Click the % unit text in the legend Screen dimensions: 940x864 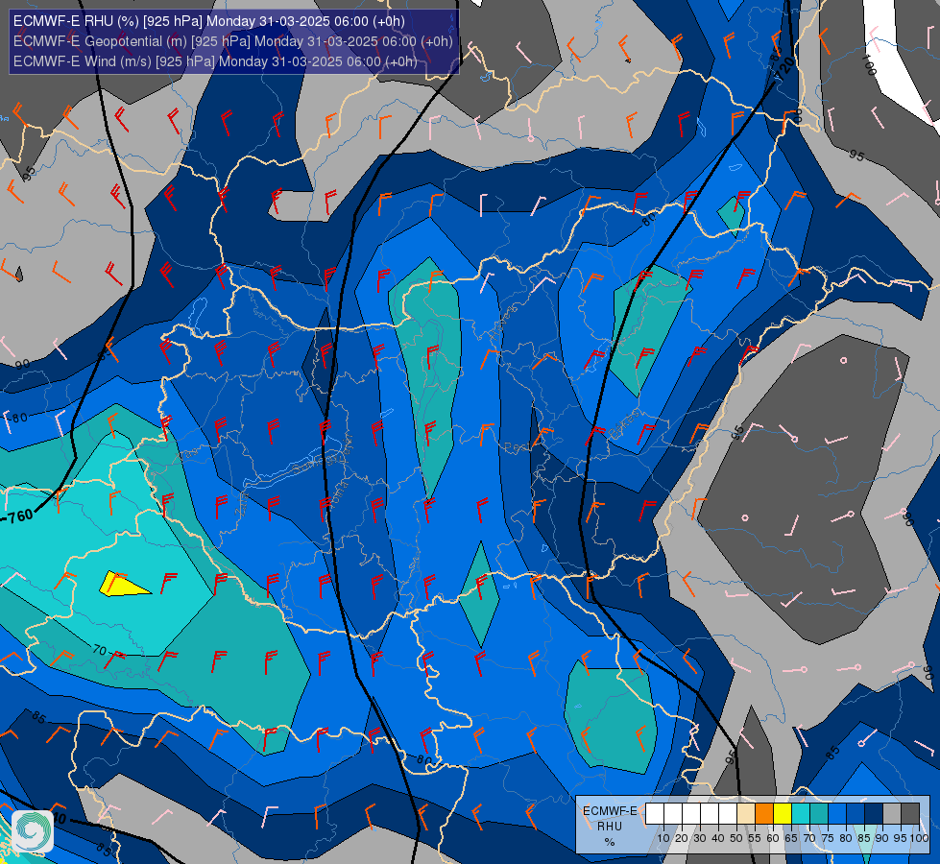(610, 843)
